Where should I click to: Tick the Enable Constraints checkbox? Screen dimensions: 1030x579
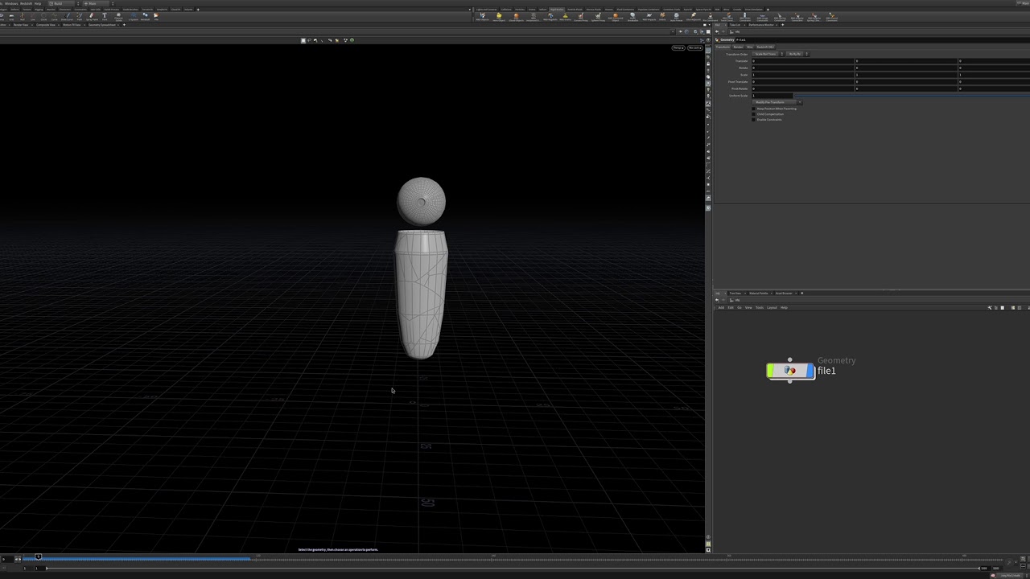(x=754, y=120)
